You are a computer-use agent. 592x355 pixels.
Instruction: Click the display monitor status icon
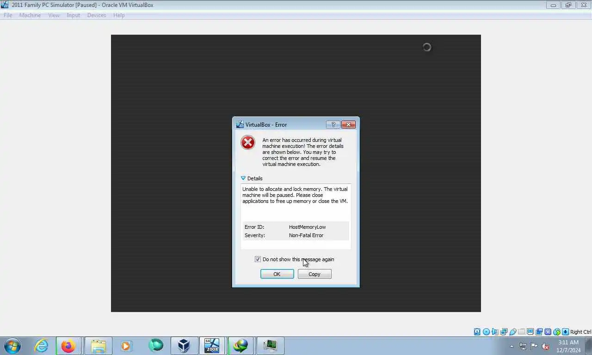click(x=530, y=332)
